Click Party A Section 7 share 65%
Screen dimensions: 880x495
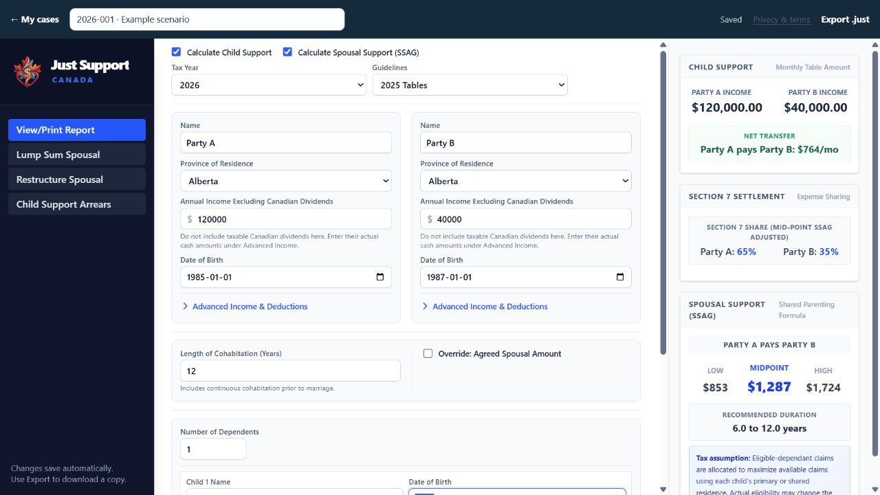[x=747, y=252]
